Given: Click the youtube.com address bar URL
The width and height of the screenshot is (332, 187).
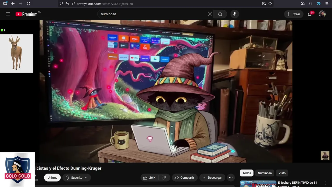Looking at the screenshot, I should coord(105,4).
